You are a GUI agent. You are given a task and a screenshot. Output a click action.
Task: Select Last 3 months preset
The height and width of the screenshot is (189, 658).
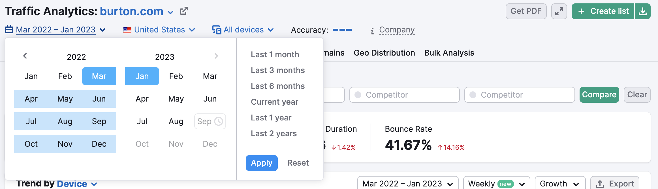(x=278, y=70)
